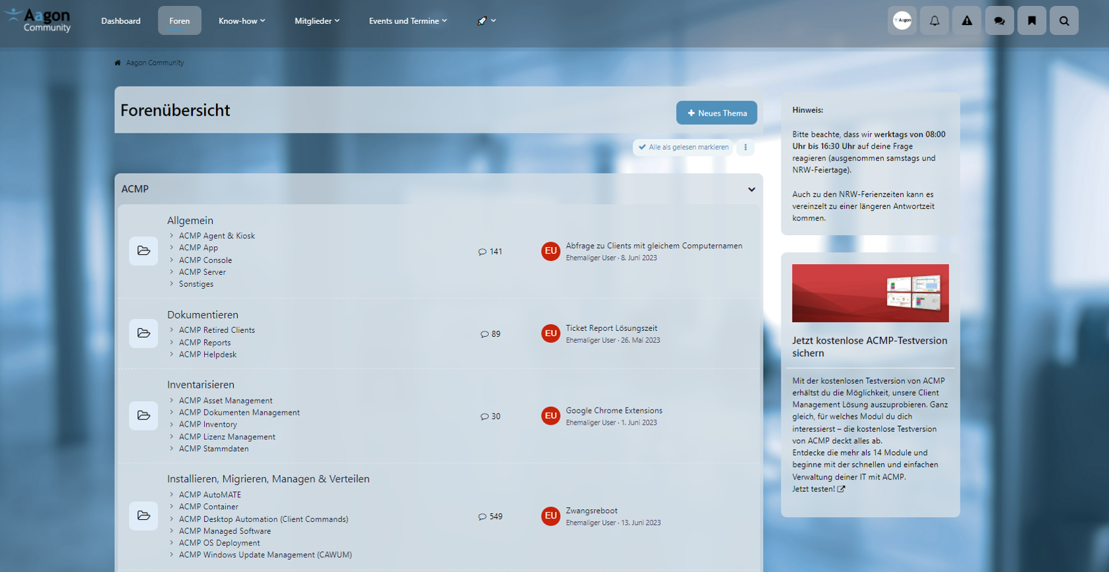The height and width of the screenshot is (572, 1109).
Task: Open ACMP Lizenz Management subforum
Action: point(227,437)
